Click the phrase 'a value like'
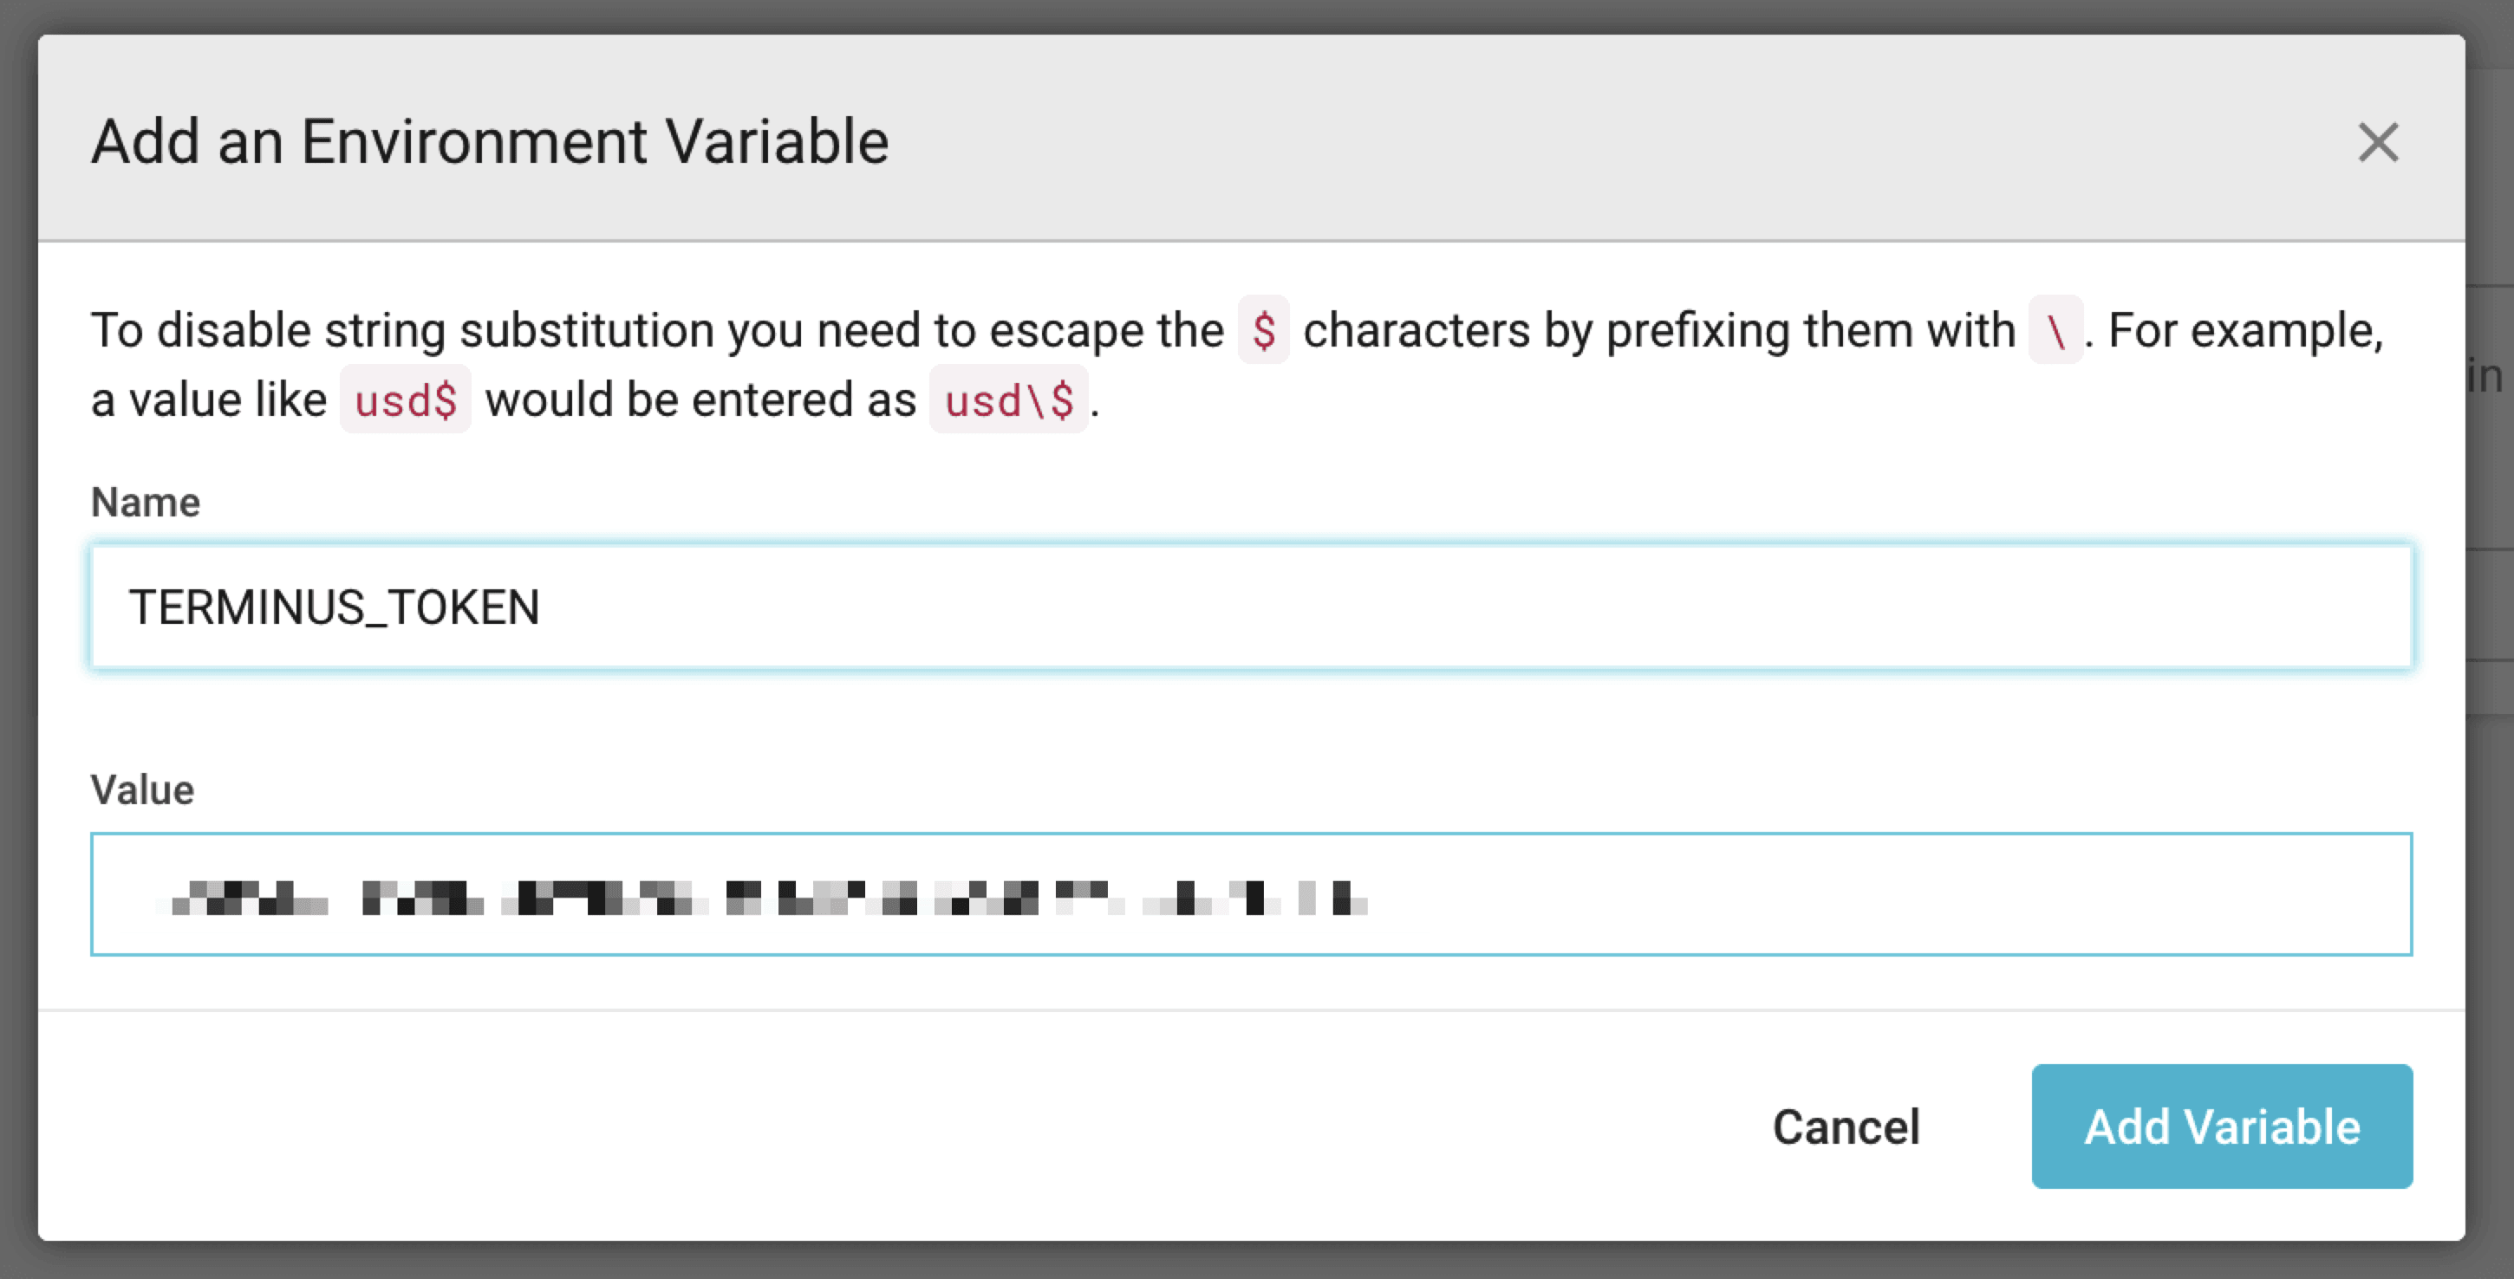Viewport: 2514px width, 1279px height. coord(209,400)
